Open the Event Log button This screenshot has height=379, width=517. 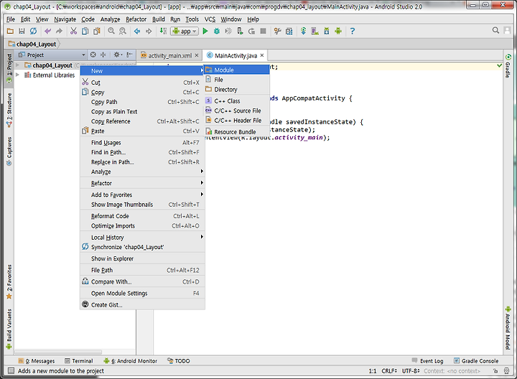[x=428, y=361]
